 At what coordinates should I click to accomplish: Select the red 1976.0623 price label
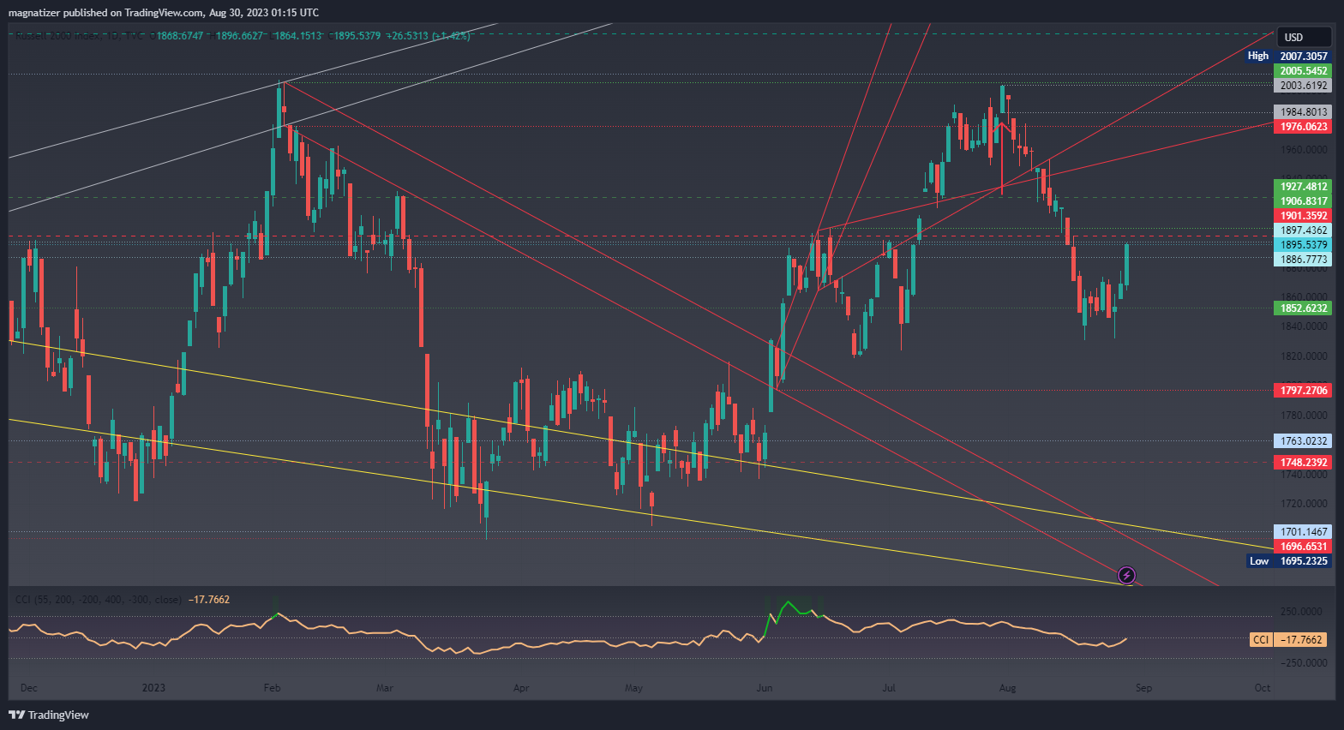click(x=1303, y=127)
